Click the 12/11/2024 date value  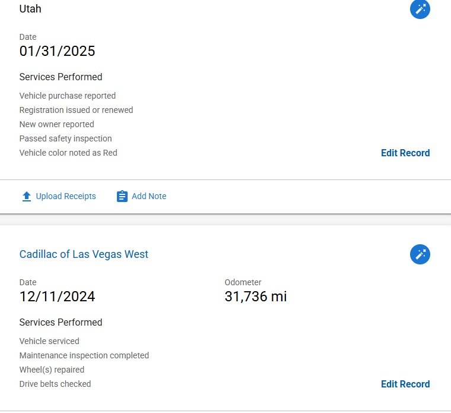point(57,297)
